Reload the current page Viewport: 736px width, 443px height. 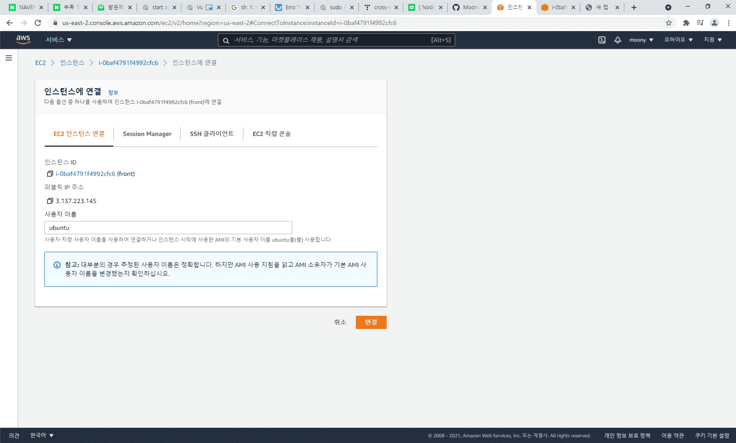(38, 23)
